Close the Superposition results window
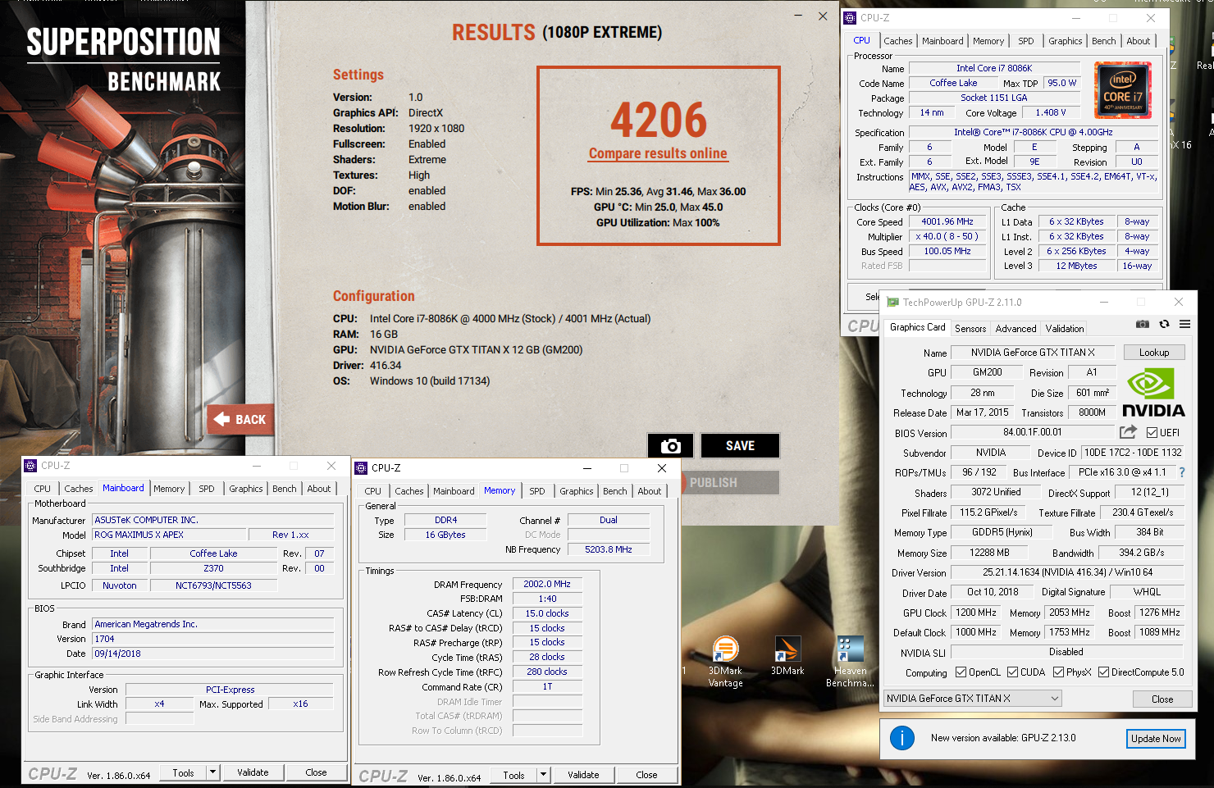Screen dimensions: 1214x788 click(823, 16)
